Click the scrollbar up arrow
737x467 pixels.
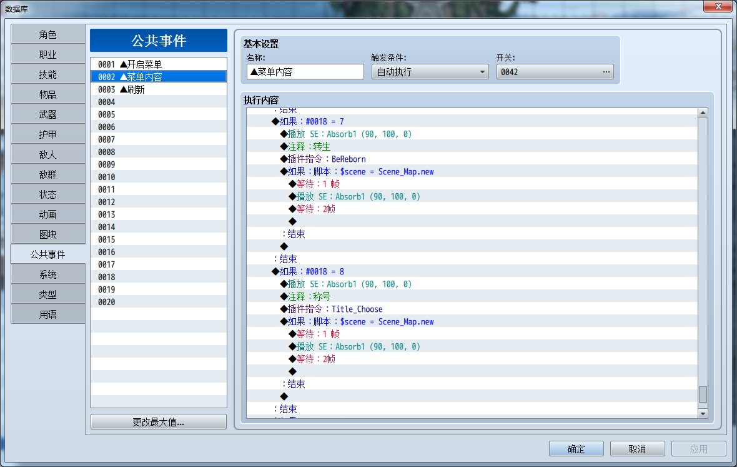tap(703, 113)
